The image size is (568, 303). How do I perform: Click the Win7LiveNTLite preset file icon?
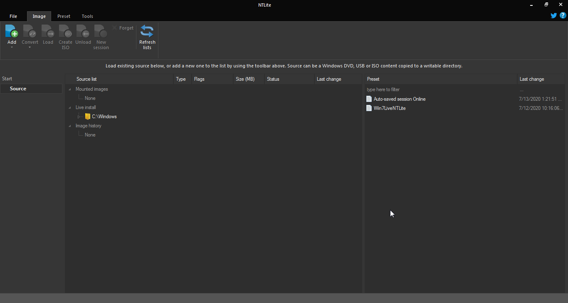(x=369, y=108)
